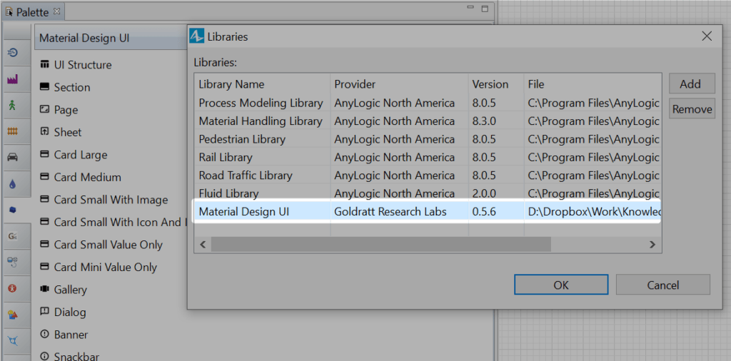Sort by File column header
The height and width of the screenshot is (361, 731).
pos(592,84)
